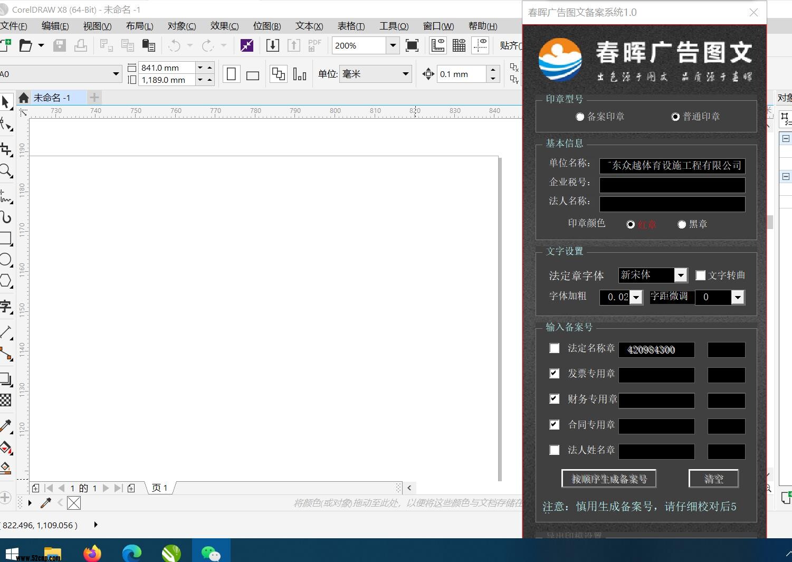Select the Rectangle tool
The image size is (792, 562).
tap(6, 239)
